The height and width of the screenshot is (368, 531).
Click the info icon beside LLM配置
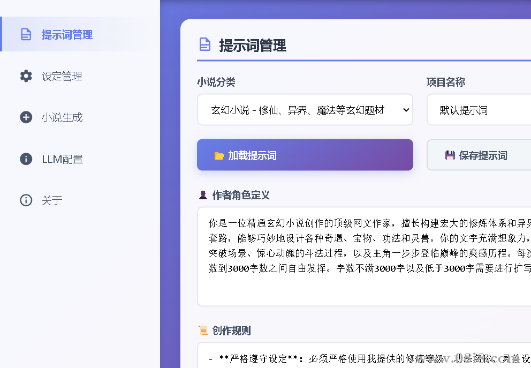tap(26, 159)
